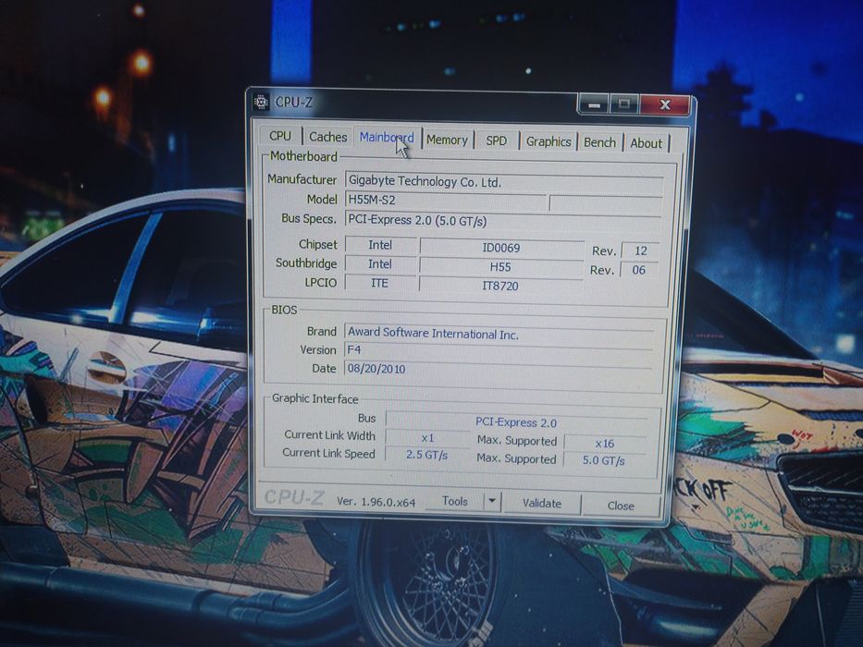The image size is (863, 647).
Task: Switch to the CPU tab
Action: 280,136
